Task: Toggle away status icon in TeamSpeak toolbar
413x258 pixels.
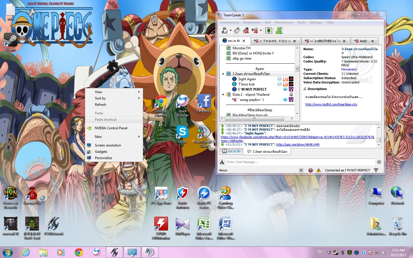Action: pos(255,30)
